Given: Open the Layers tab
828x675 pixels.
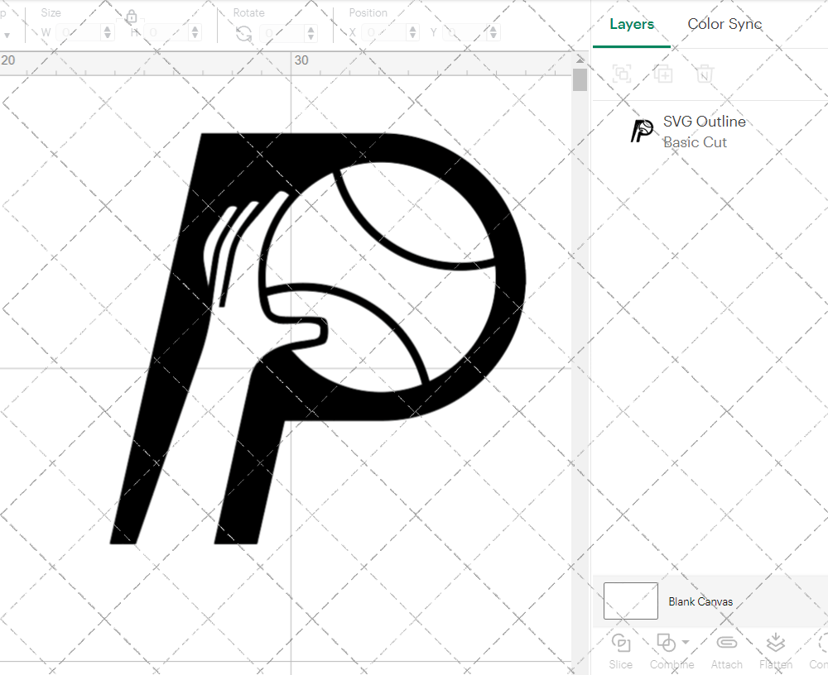Looking at the screenshot, I should [x=631, y=24].
